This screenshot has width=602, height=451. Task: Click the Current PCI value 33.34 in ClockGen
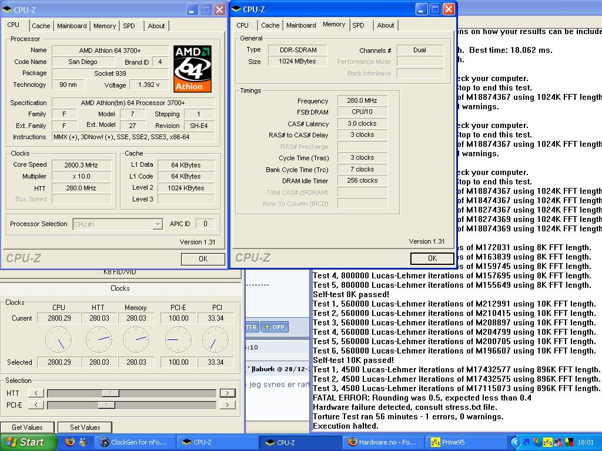click(x=215, y=318)
